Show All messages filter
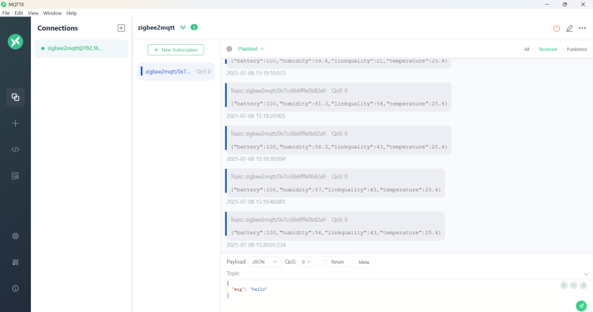The height and width of the screenshot is (312, 593). [526, 49]
